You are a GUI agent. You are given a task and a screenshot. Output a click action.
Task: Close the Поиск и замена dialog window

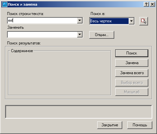(152, 4)
